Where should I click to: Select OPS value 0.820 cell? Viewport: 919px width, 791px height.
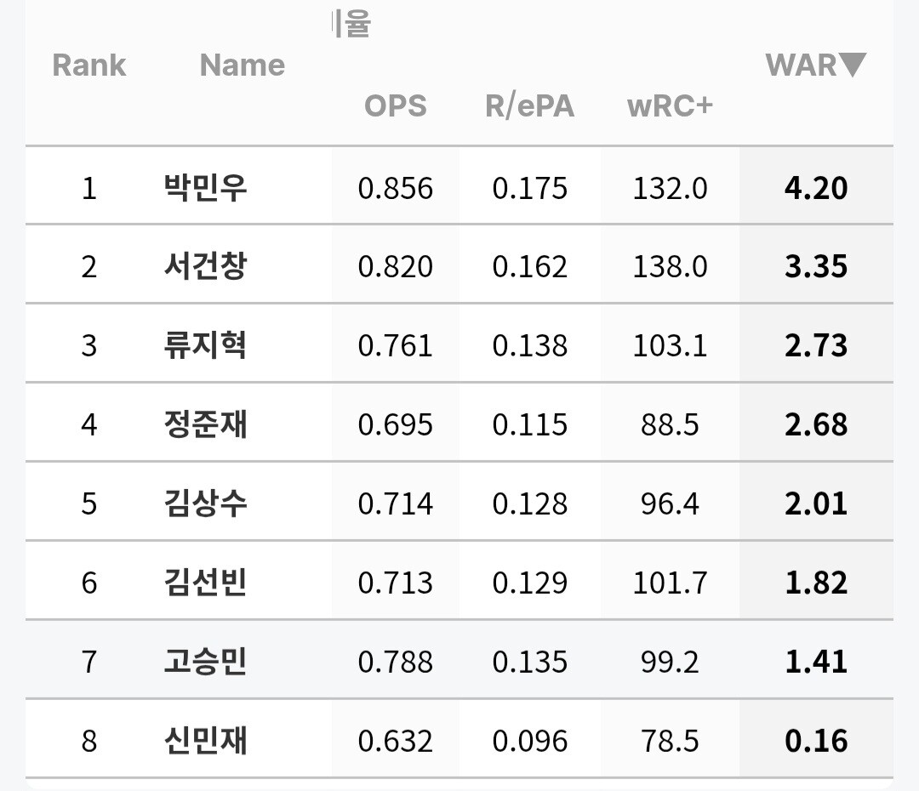[395, 266]
